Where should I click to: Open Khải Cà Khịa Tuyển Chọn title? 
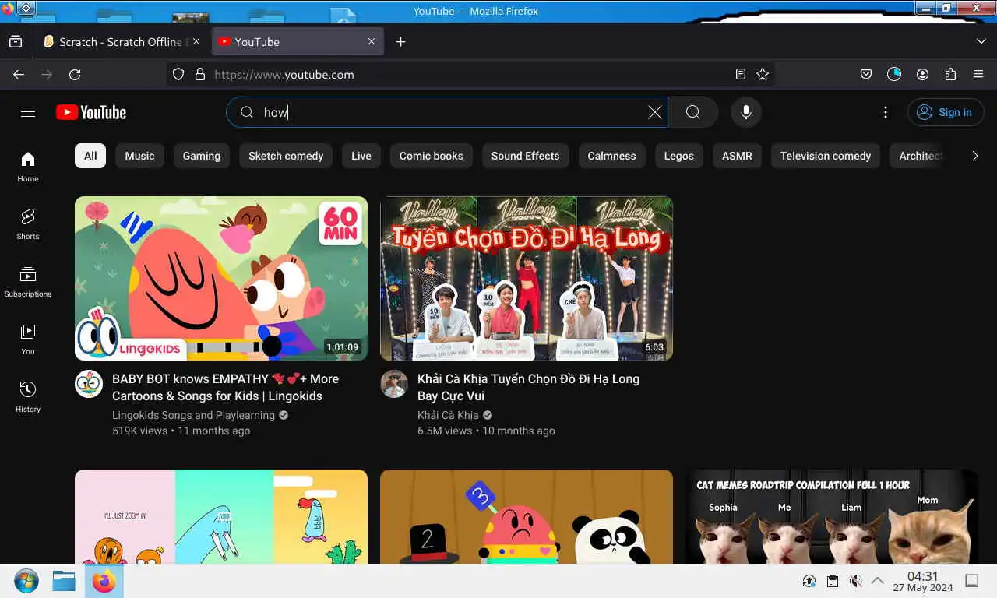pos(528,387)
